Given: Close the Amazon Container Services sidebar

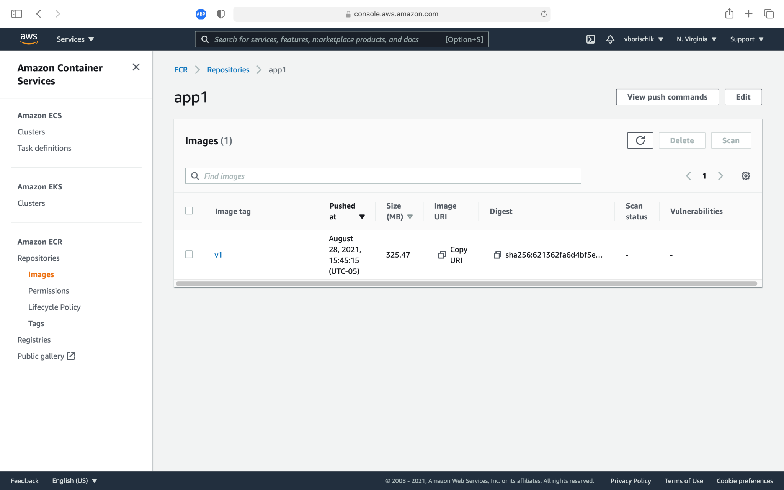Looking at the screenshot, I should (x=136, y=67).
